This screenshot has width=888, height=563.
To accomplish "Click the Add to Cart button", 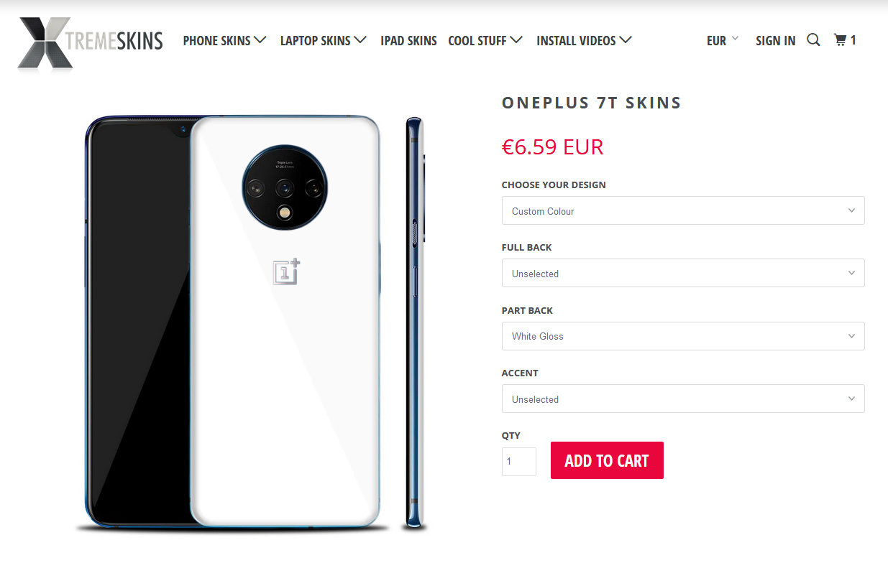I will (607, 460).
